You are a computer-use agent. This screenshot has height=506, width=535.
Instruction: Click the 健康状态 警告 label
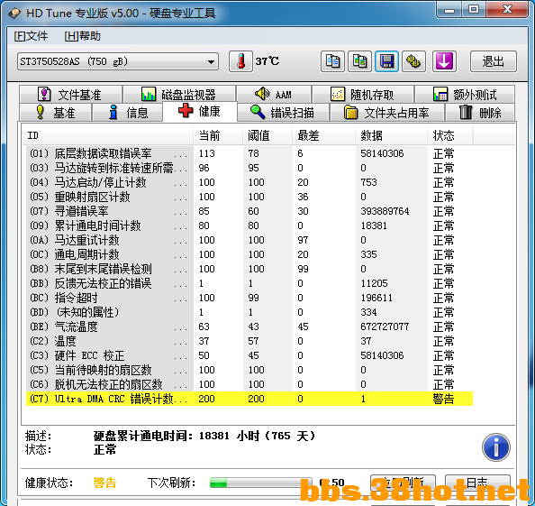[104, 483]
